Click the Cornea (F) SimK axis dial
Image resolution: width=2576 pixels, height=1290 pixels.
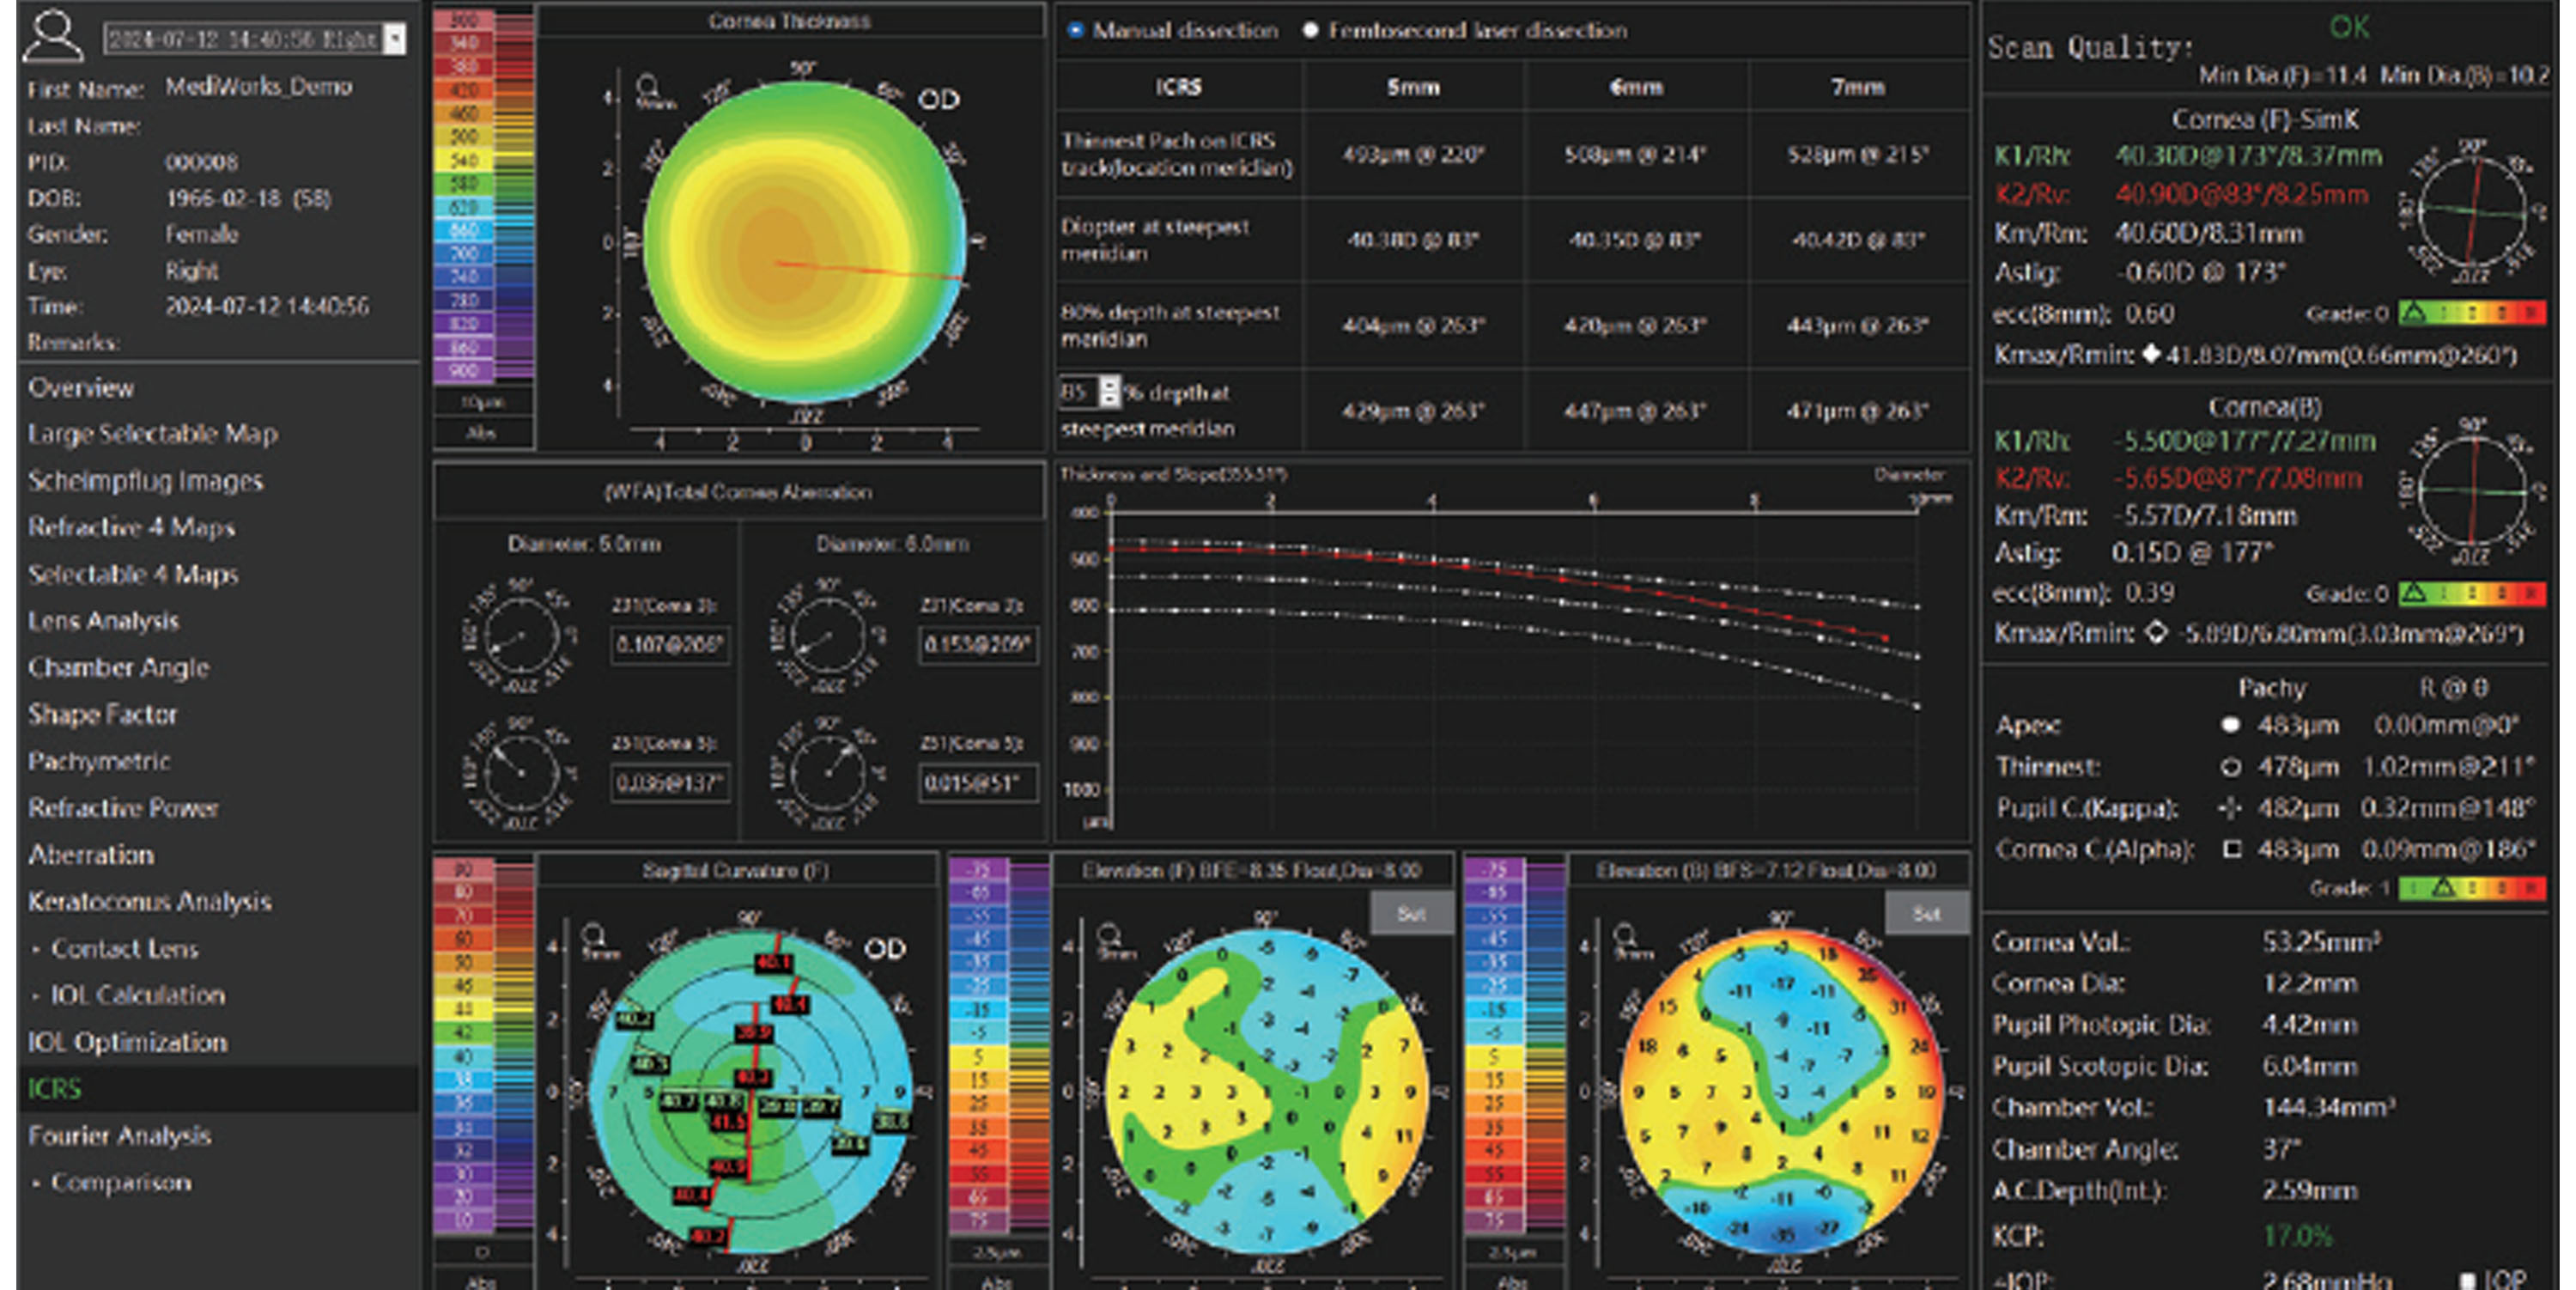2473,211
